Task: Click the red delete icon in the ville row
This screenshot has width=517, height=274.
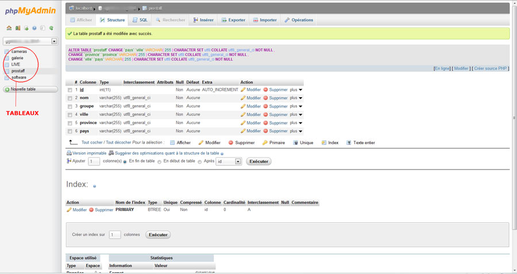Action: coord(265,114)
